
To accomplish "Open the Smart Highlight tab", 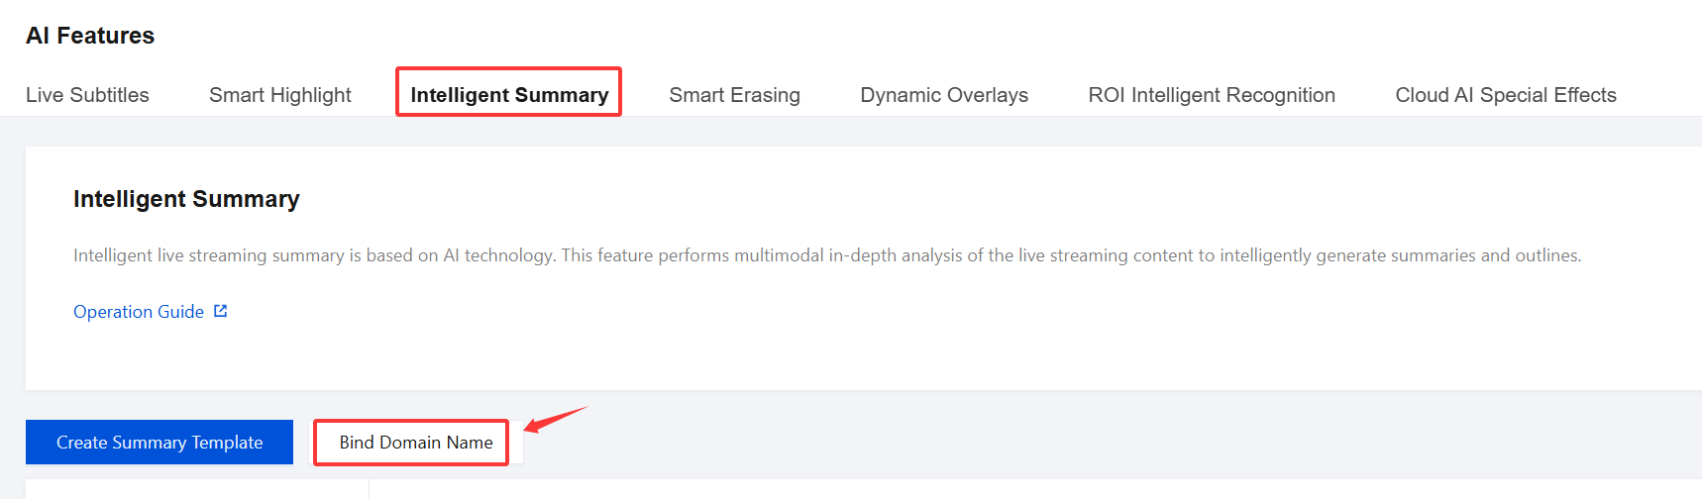I will pyautogui.click(x=280, y=95).
